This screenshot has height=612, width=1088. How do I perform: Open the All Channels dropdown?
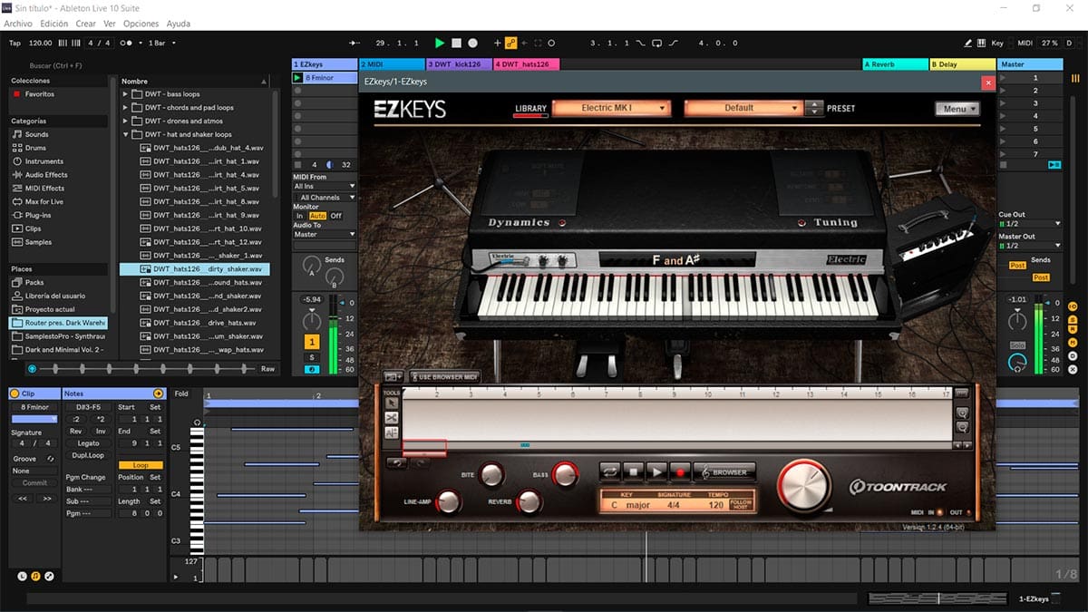(x=325, y=197)
